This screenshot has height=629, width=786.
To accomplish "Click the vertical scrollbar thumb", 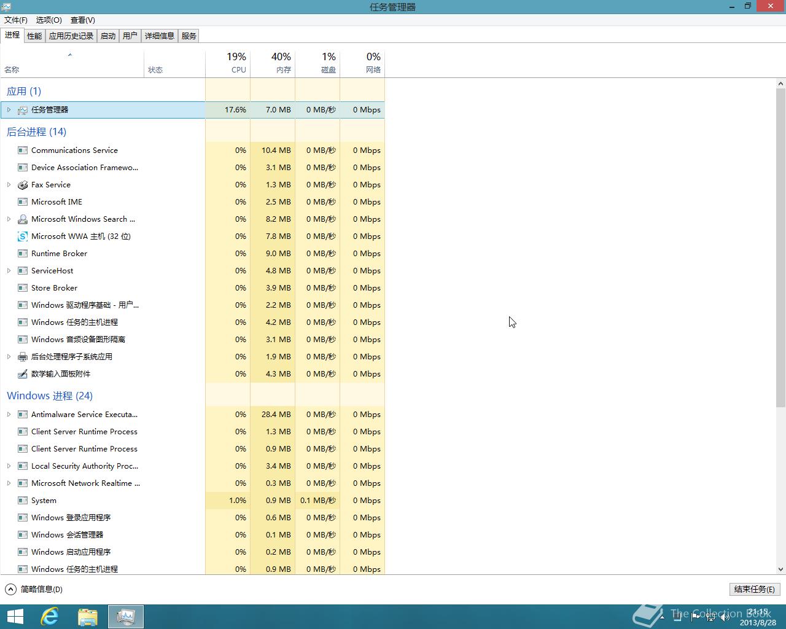I will [x=781, y=248].
